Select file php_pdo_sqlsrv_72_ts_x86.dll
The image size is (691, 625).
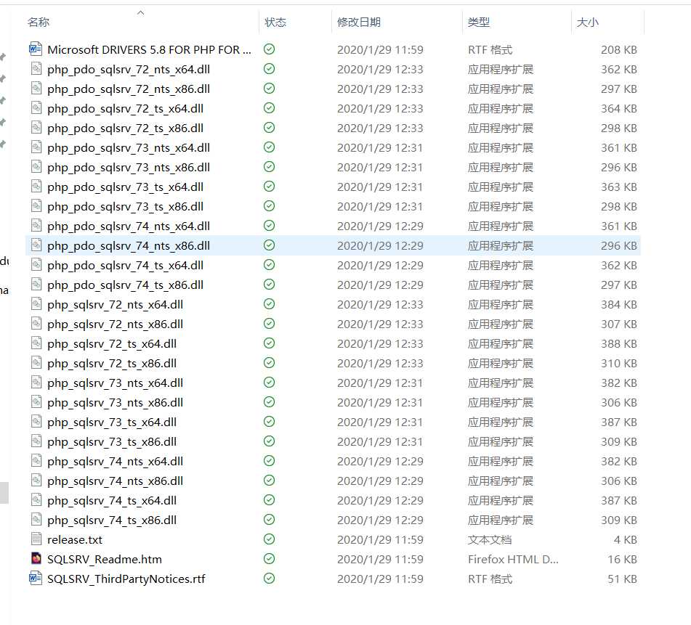125,128
